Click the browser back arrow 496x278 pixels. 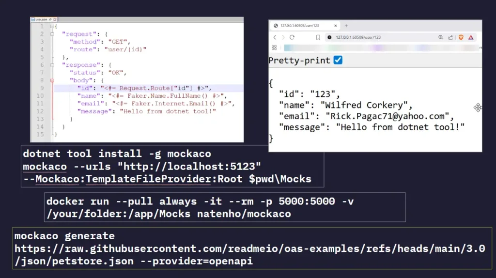pyautogui.click(x=275, y=37)
